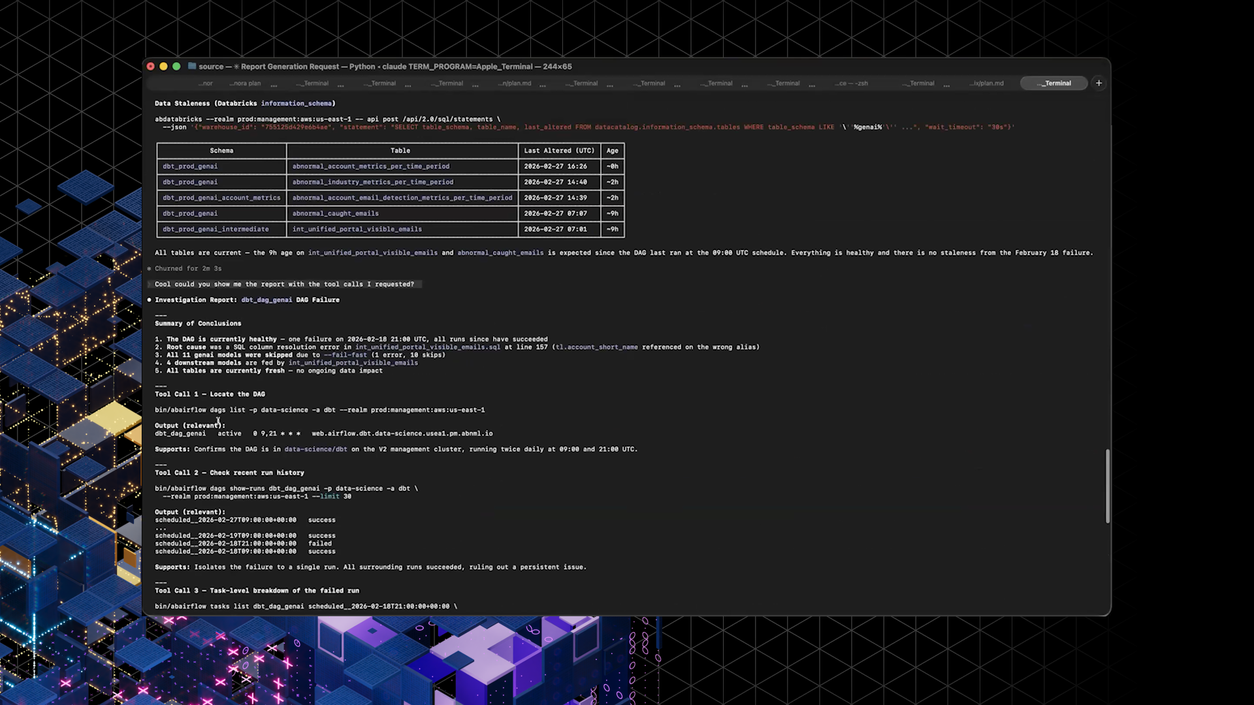1254x705 pixels.
Task: Switch to the '...ce — -zsh' tab
Action: pos(851,84)
